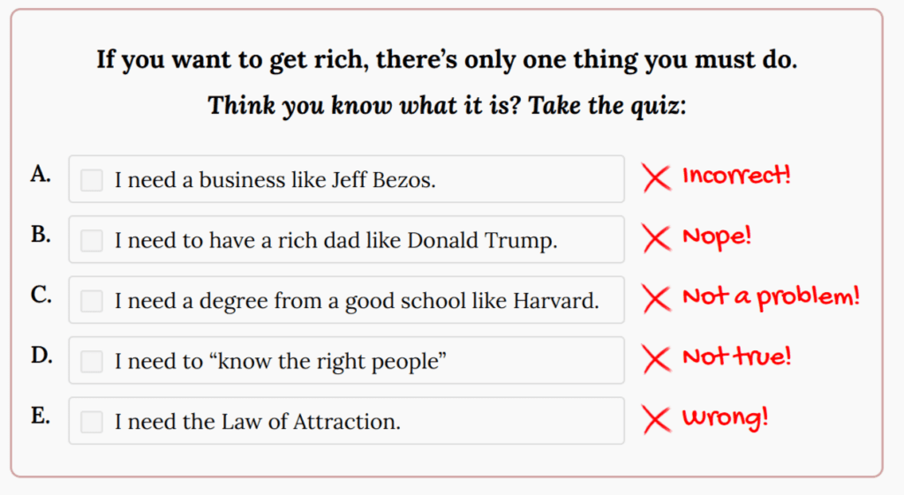Viewport: 904px width, 495px height.
Task: Choose answer text "I need a business like Jeff Bezos"
Action: pyautogui.click(x=275, y=180)
